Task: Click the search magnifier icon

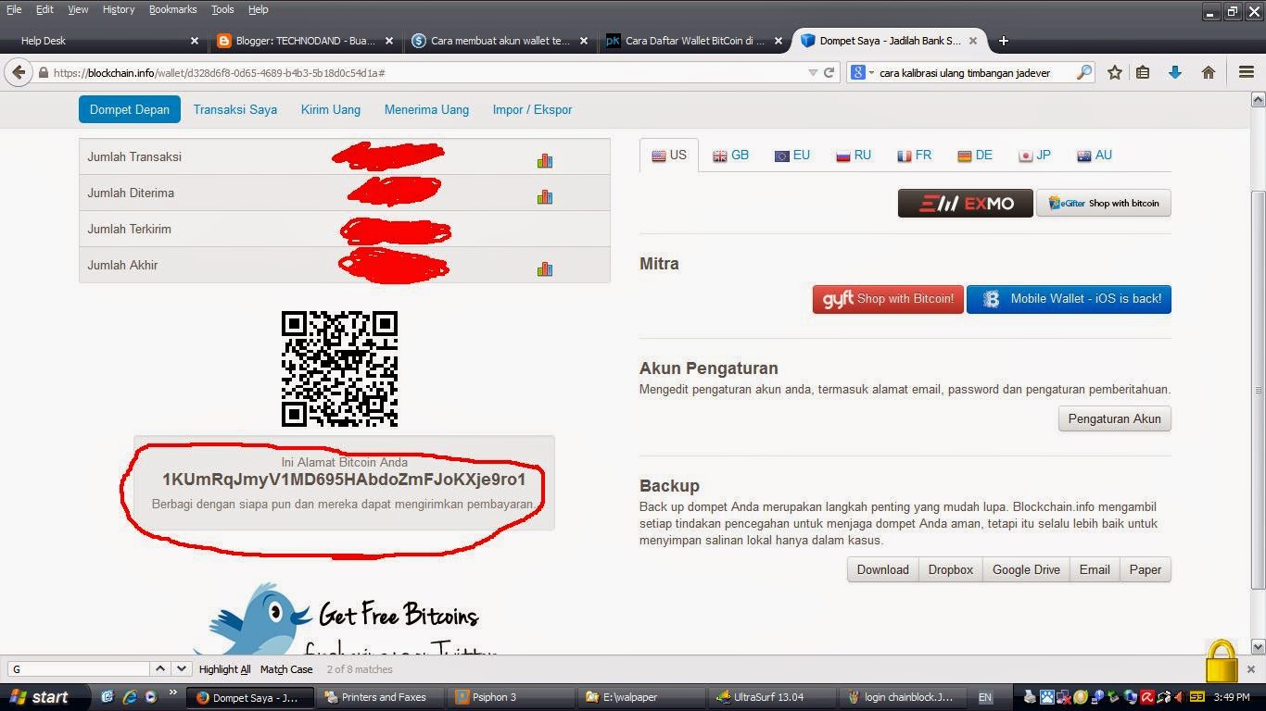Action: click(x=1083, y=72)
